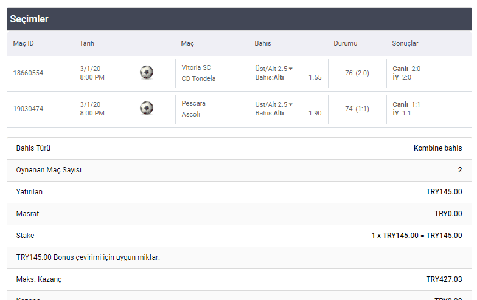Click the Durumu column header

[x=346, y=43]
